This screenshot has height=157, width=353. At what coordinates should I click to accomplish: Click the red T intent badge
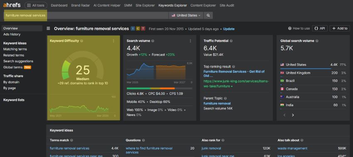pos(143,29)
